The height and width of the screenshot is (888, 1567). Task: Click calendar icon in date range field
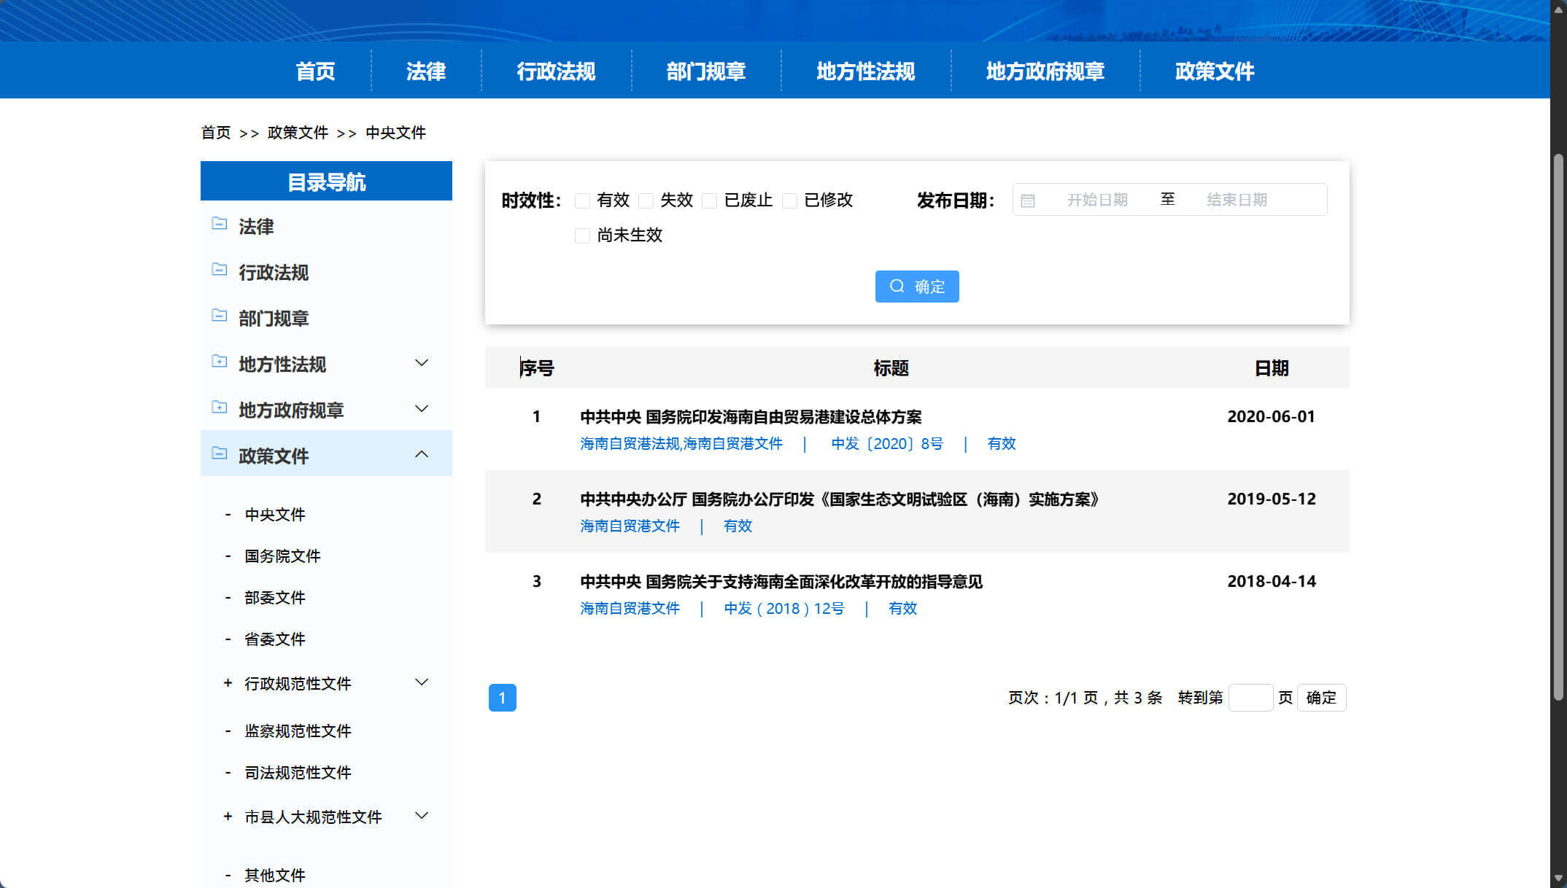[x=1027, y=200]
